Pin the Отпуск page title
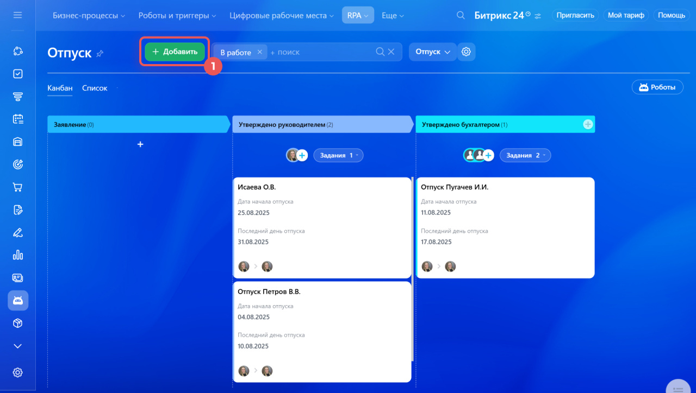This screenshot has height=393, width=696. (x=100, y=53)
